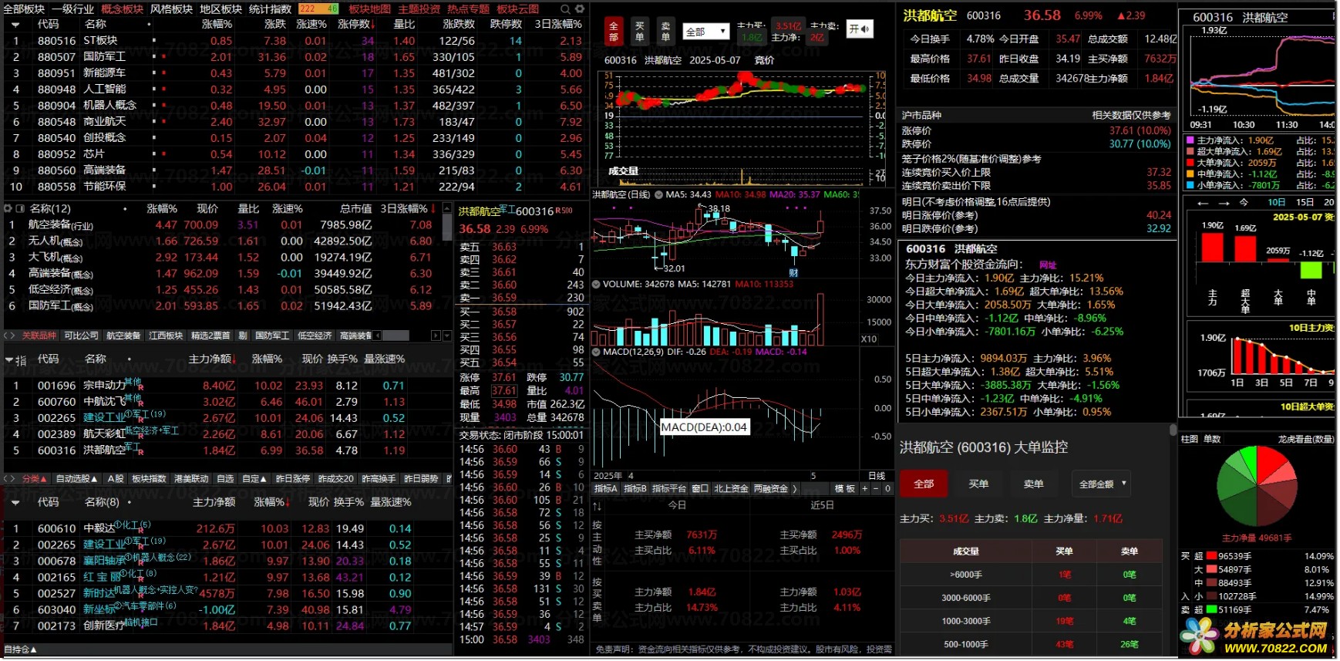Zoom in chart with plus button
This screenshot has height=661, width=1340.
864,488
